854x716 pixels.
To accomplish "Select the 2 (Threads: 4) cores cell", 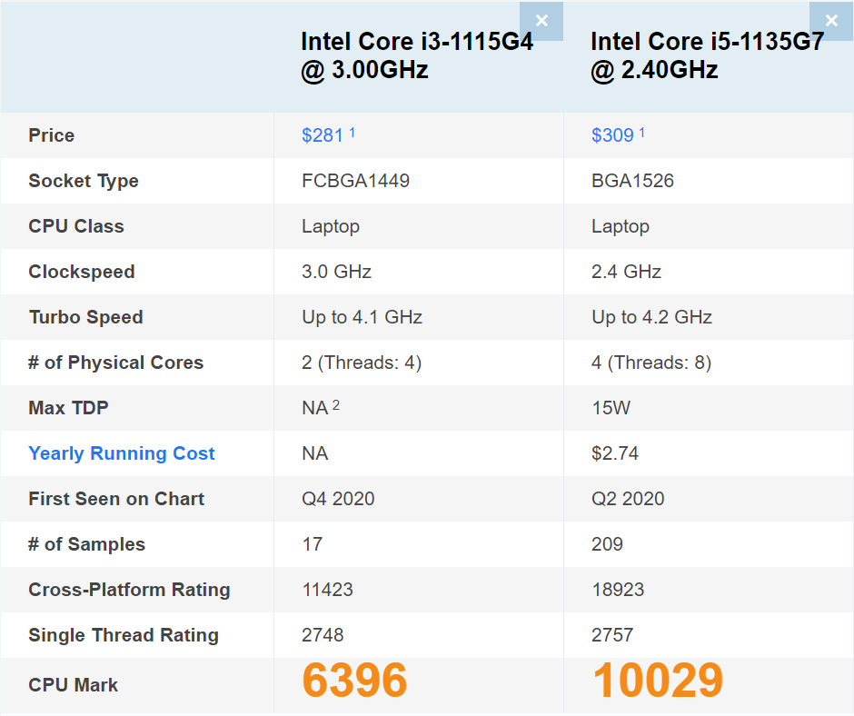I will [x=362, y=363].
